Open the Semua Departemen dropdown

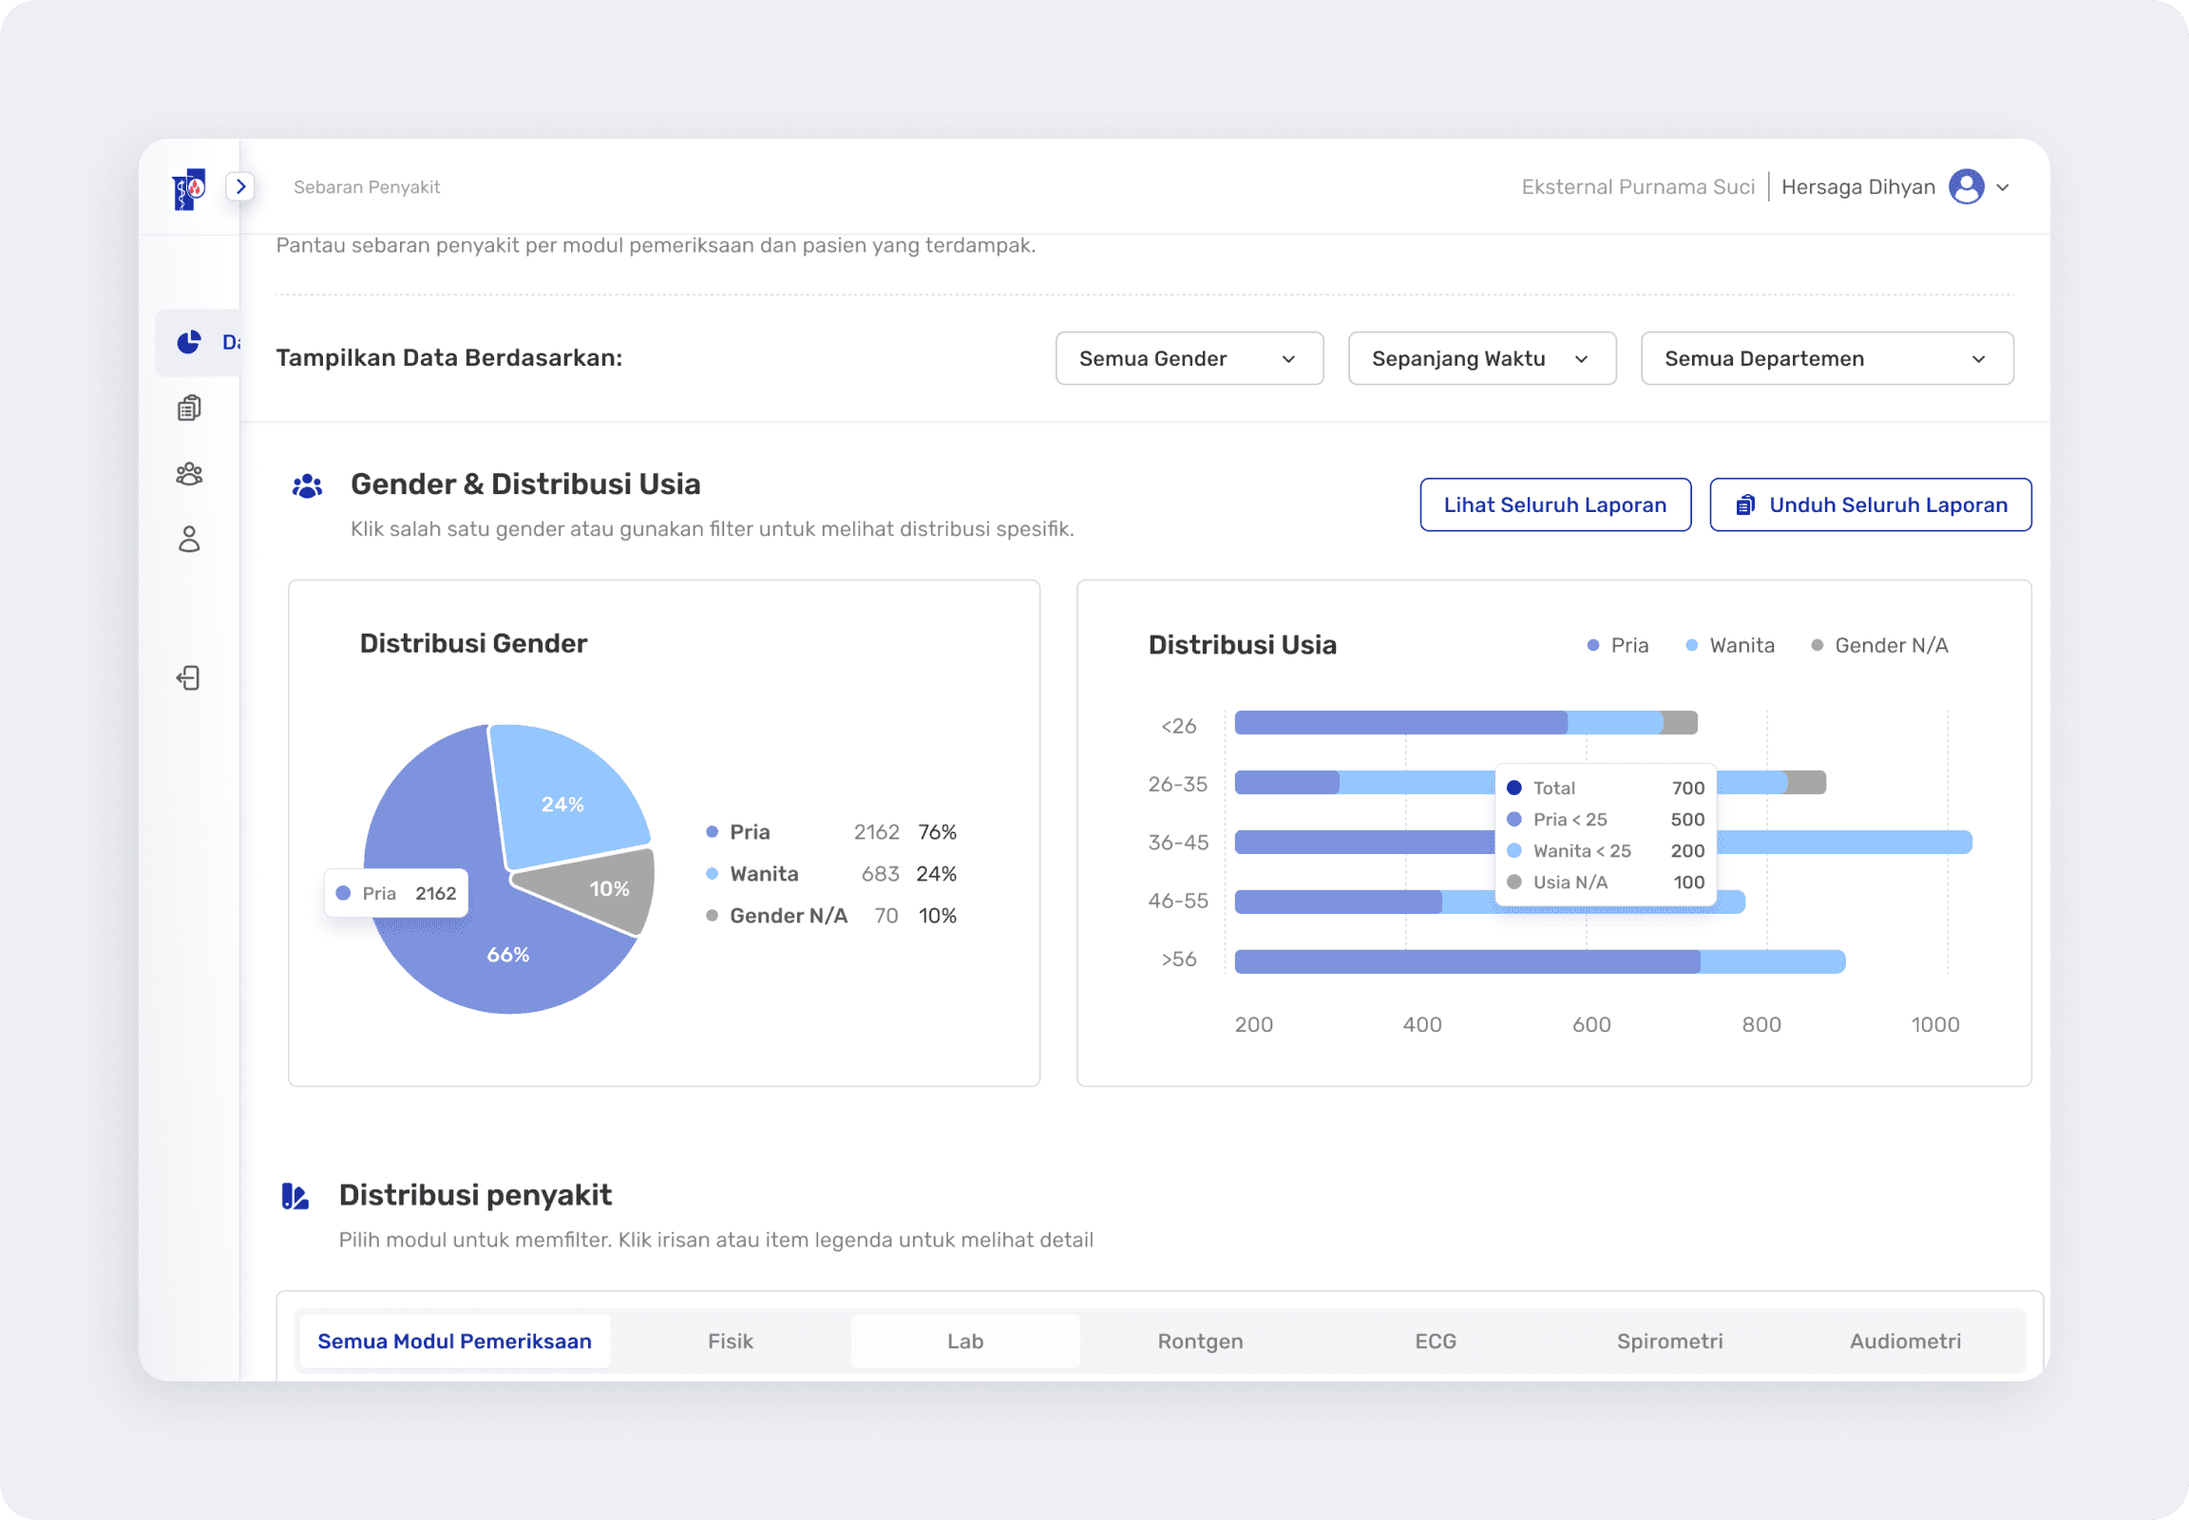point(1826,359)
